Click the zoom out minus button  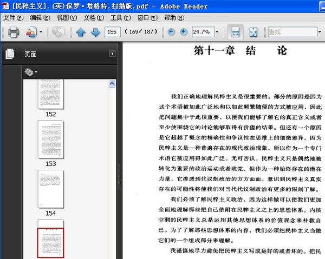click(x=171, y=32)
